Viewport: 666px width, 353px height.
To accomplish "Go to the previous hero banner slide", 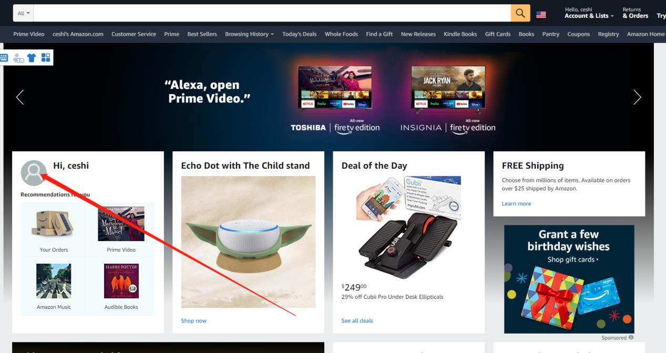I will pyautogui.click(x=20, y=97).
